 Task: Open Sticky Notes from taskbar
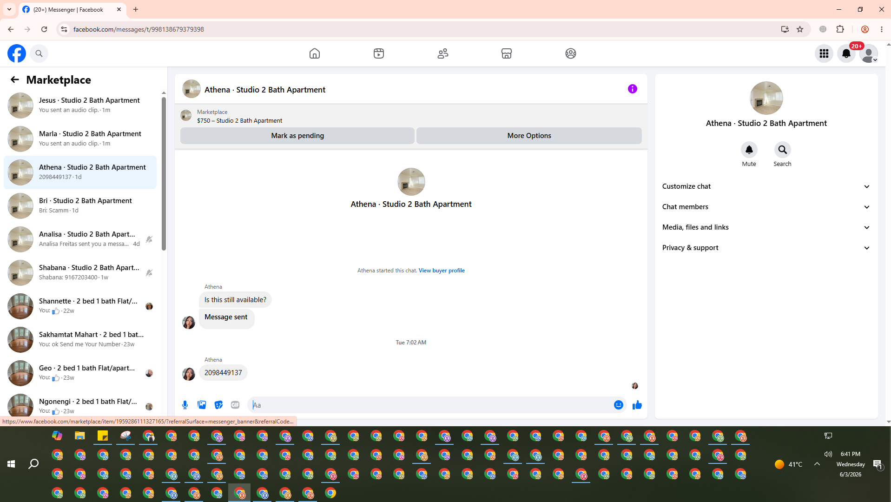pyautogui.click(x=103, y=436)
